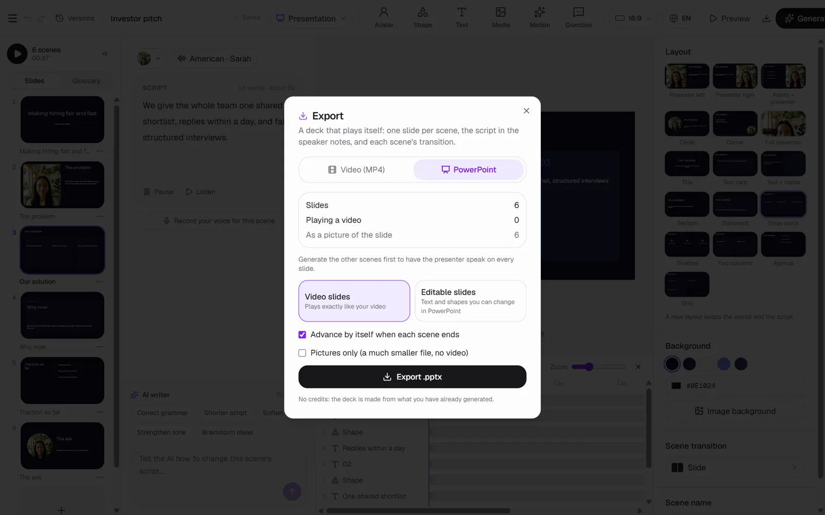Add a Text element from toolbar
The height and width of the screenshot is (515, 825).
coord(461,18)
